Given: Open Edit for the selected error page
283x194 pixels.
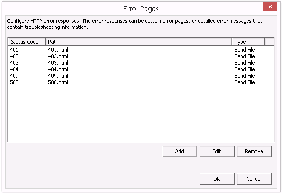Looking at the screenshot, I should click(x=217, y=151).
